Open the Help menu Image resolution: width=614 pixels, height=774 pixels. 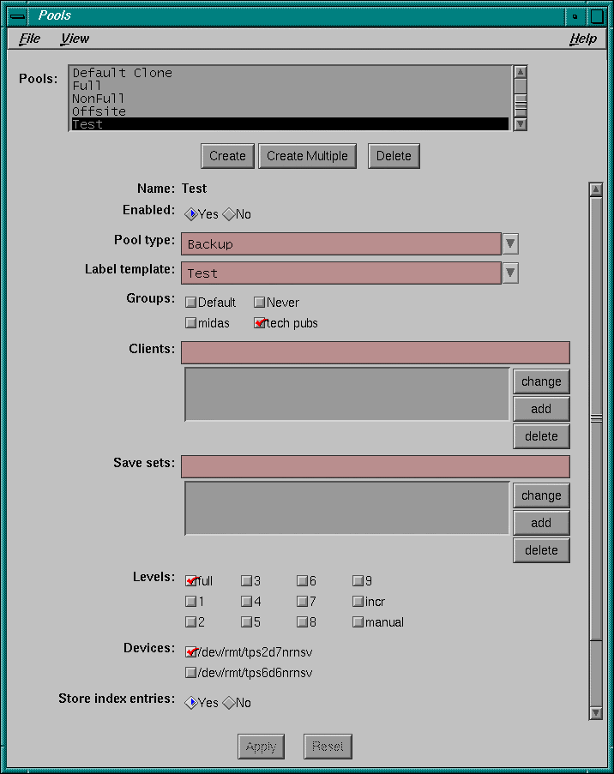point(583,39)
